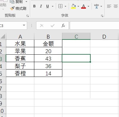This screenshot has width=119, height=117.
Task: Select cell containing 43
Action: pos(48,58)
